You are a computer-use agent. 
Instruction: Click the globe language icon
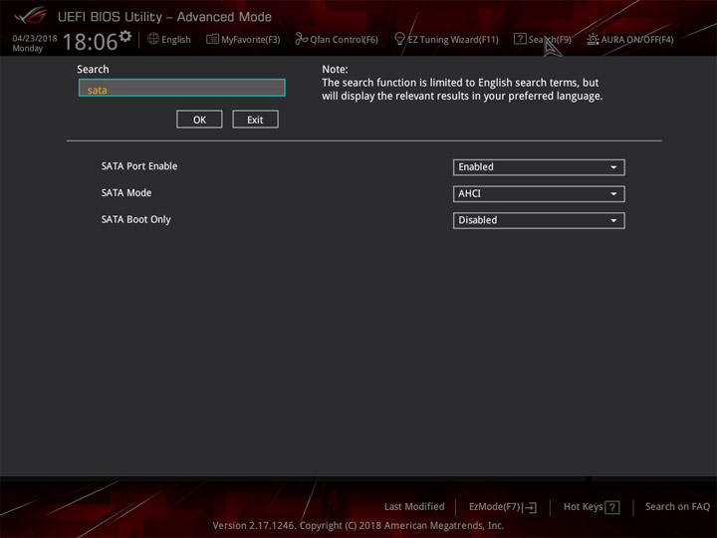(153, 39)
